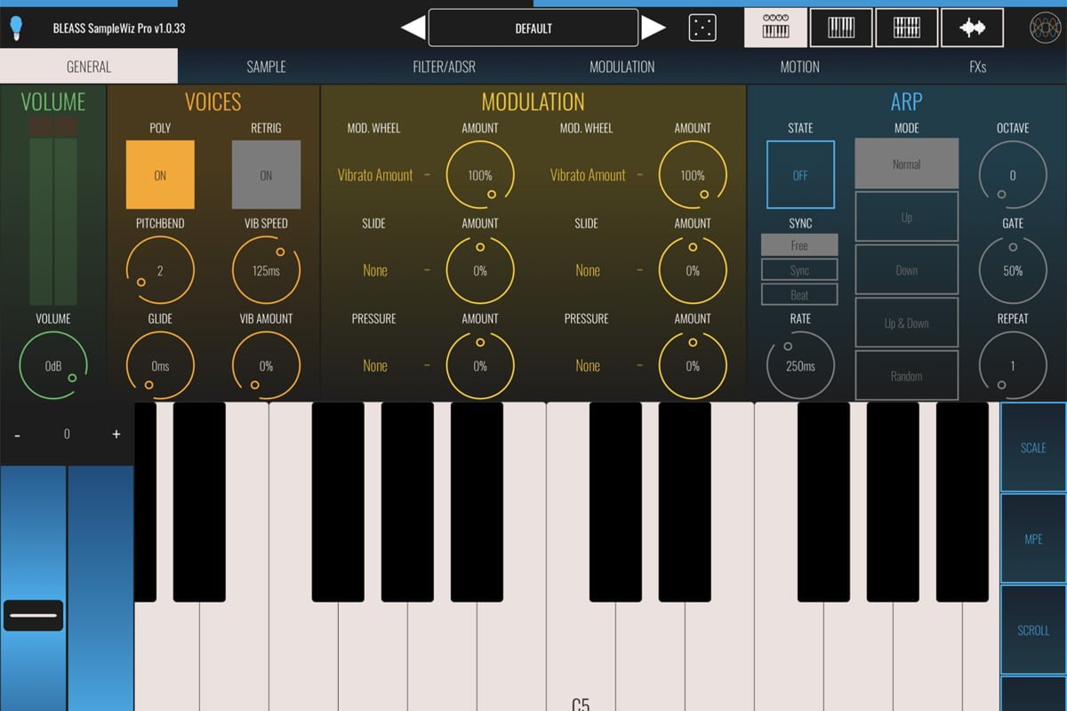Choose Random arp mode
Image resolution: width=1067 pixels, height=711 pixels.
[907, 376]
